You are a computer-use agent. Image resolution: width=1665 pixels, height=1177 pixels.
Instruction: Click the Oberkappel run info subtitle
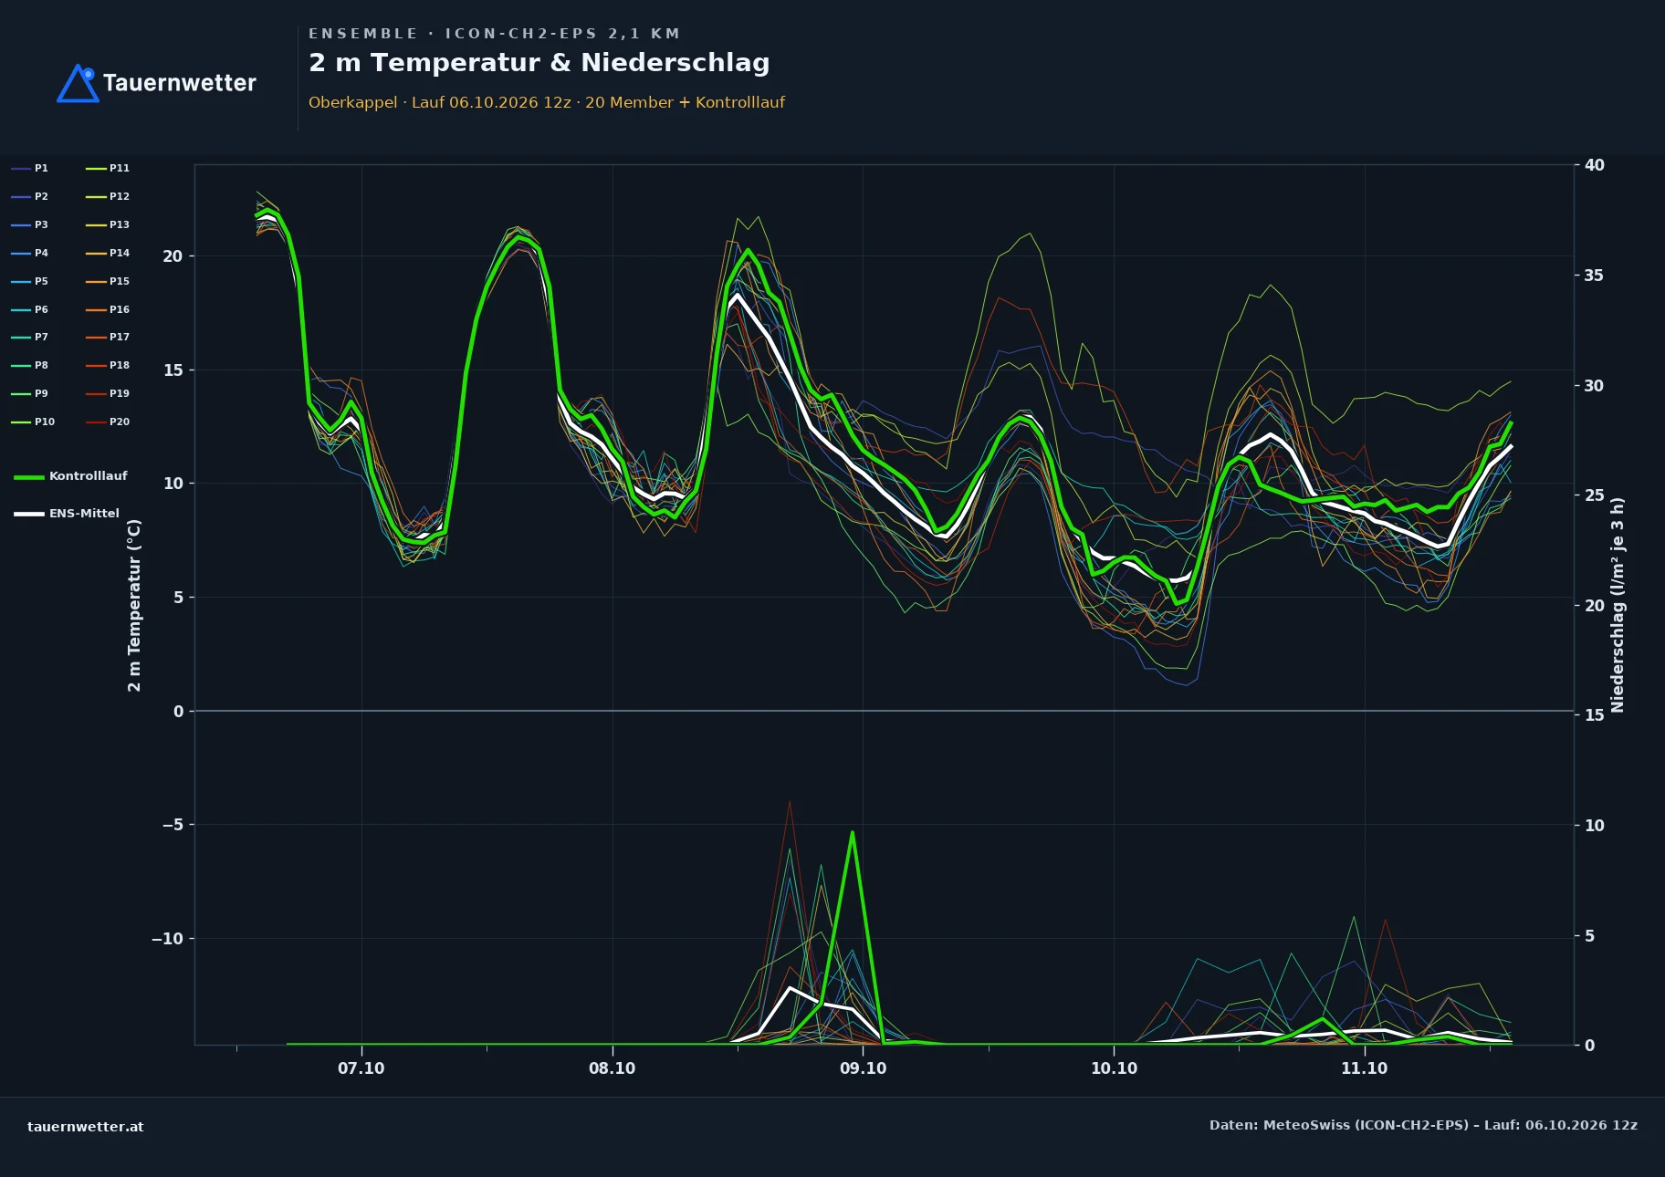pyautogui.click(x=547, y=102)
